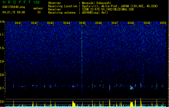Click the meteor count label
Screen dimensions: 169x107
pyautogui.click(x=38, y=8)
